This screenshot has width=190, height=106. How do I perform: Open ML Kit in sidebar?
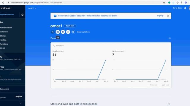click(3, 48)
